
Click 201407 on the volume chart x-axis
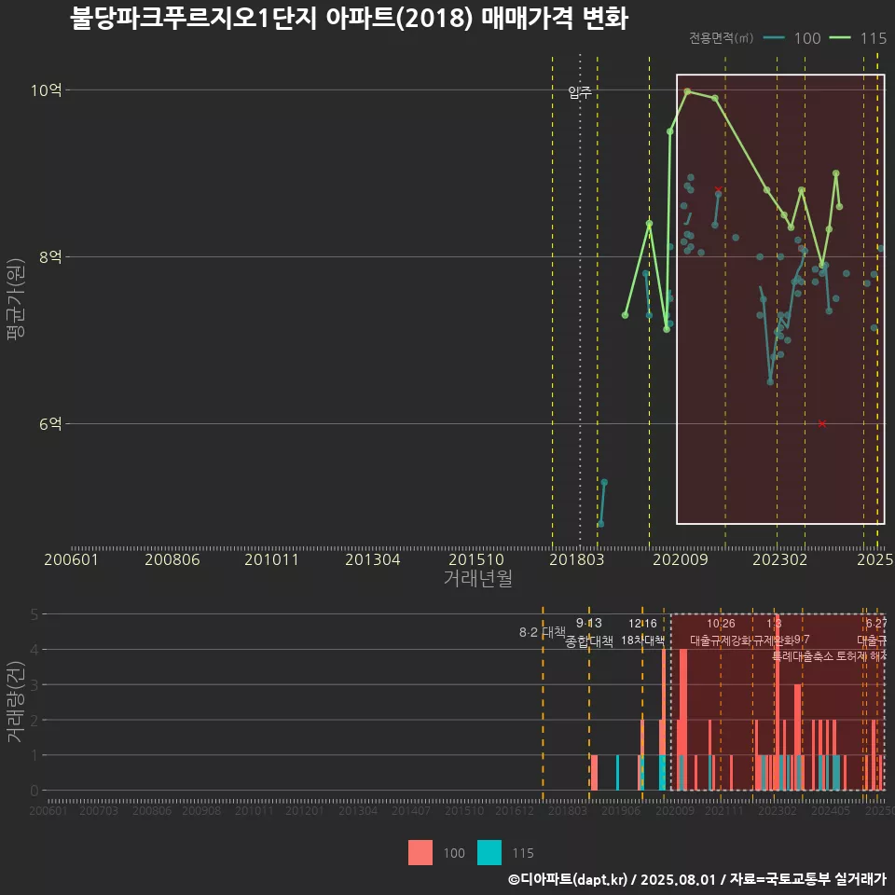click(411, 810)
